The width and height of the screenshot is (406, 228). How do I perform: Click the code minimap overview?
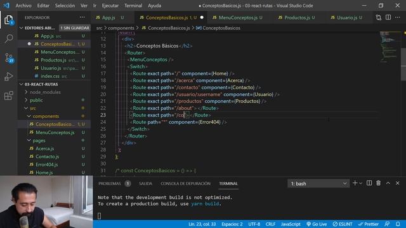[x=390, y=47]
